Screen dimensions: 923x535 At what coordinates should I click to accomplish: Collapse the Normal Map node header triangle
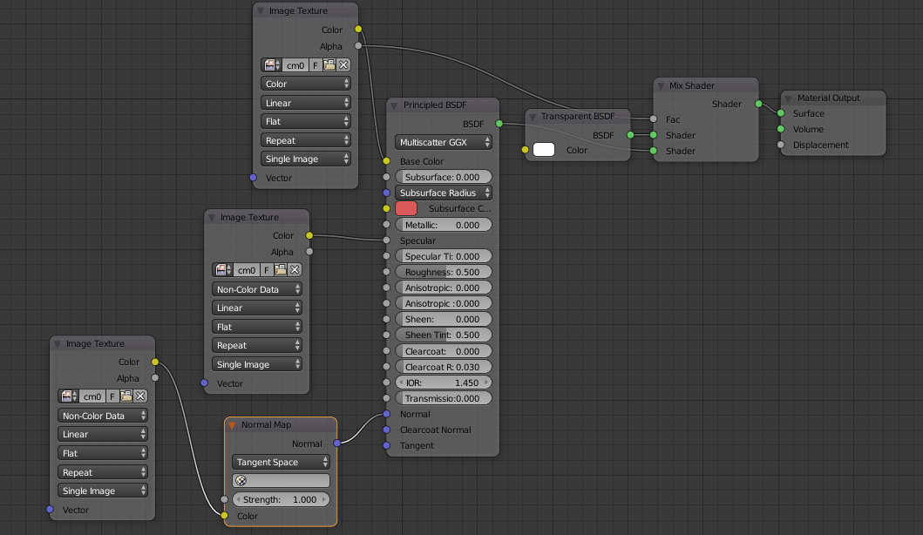pyautogui.click(x=233, y=425)
